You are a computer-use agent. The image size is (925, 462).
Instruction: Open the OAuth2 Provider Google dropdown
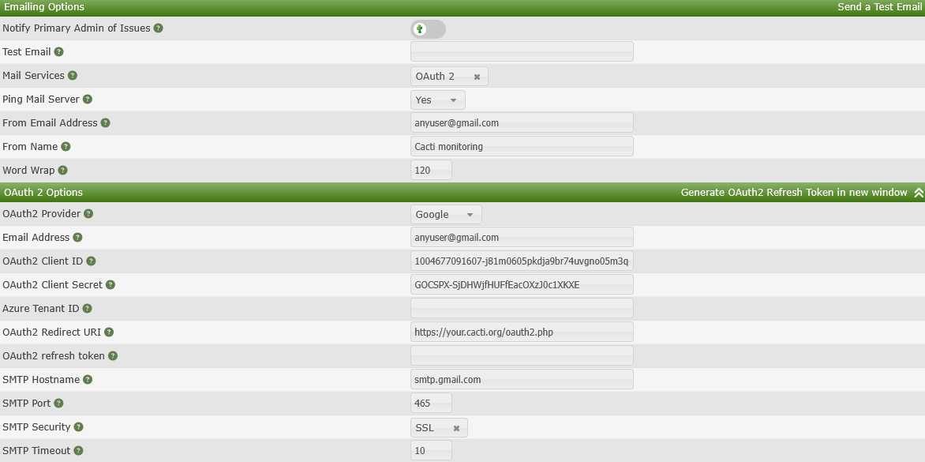(446, 214)
